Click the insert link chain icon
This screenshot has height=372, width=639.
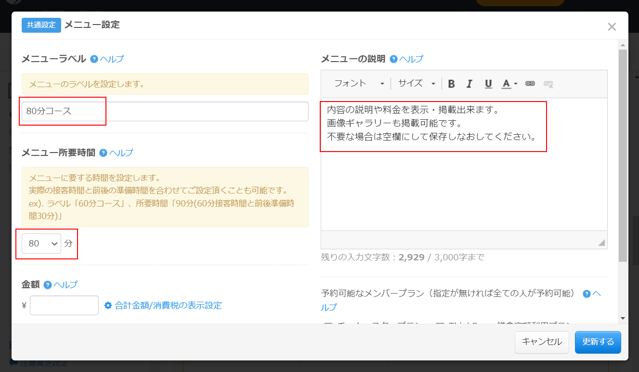tap(530, 84)
